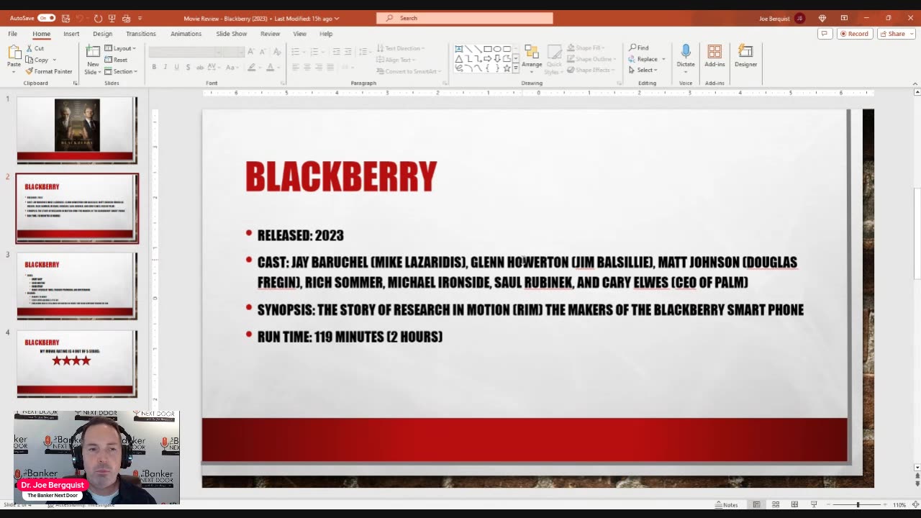Open Customize Quick Access Toolbar arrow
Screen dimensions: 921x518
[x=140, y=18]
